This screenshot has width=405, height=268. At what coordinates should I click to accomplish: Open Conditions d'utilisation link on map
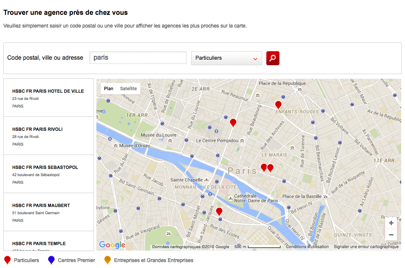pos(307,247)
